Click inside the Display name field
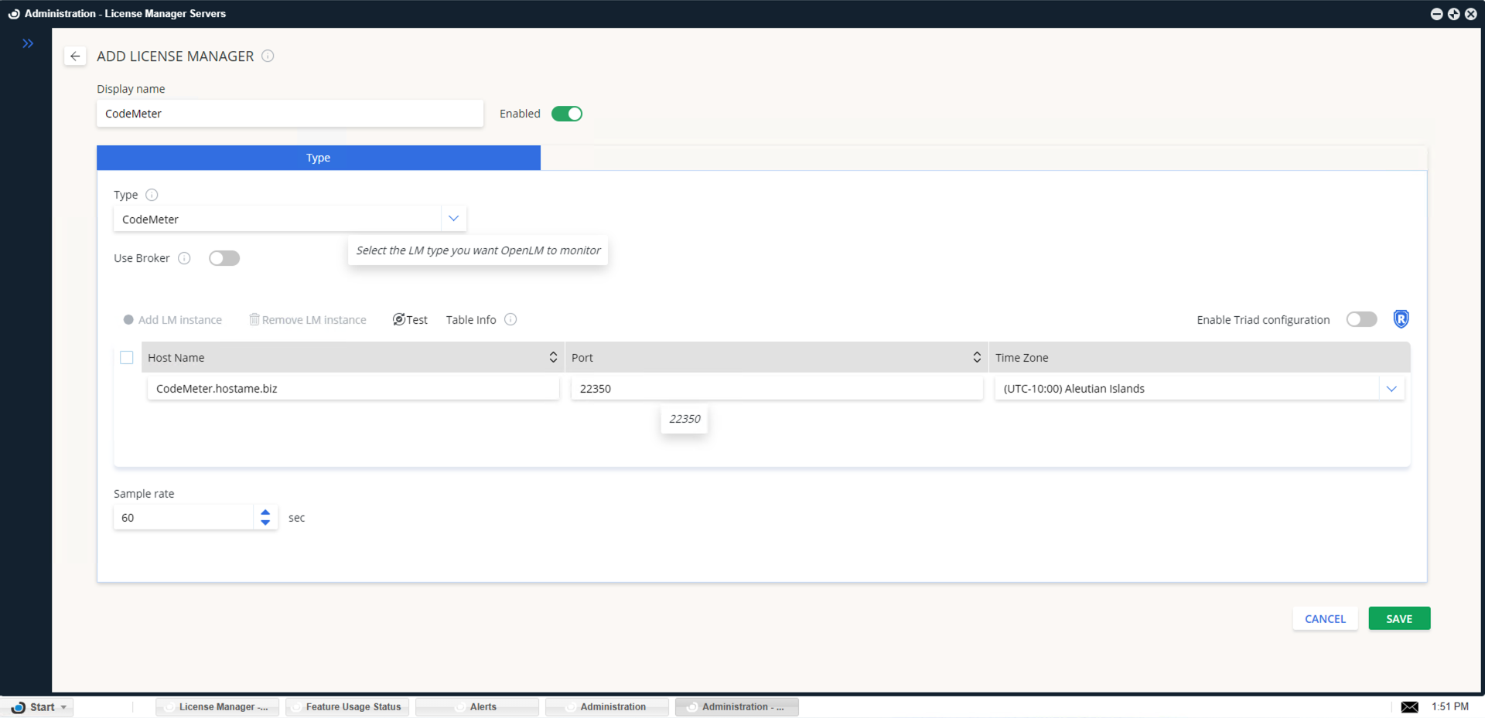1485x718 pixels. point(289,113)
